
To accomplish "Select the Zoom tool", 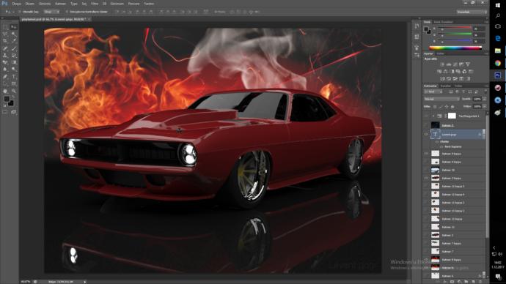I will point(14,91).
